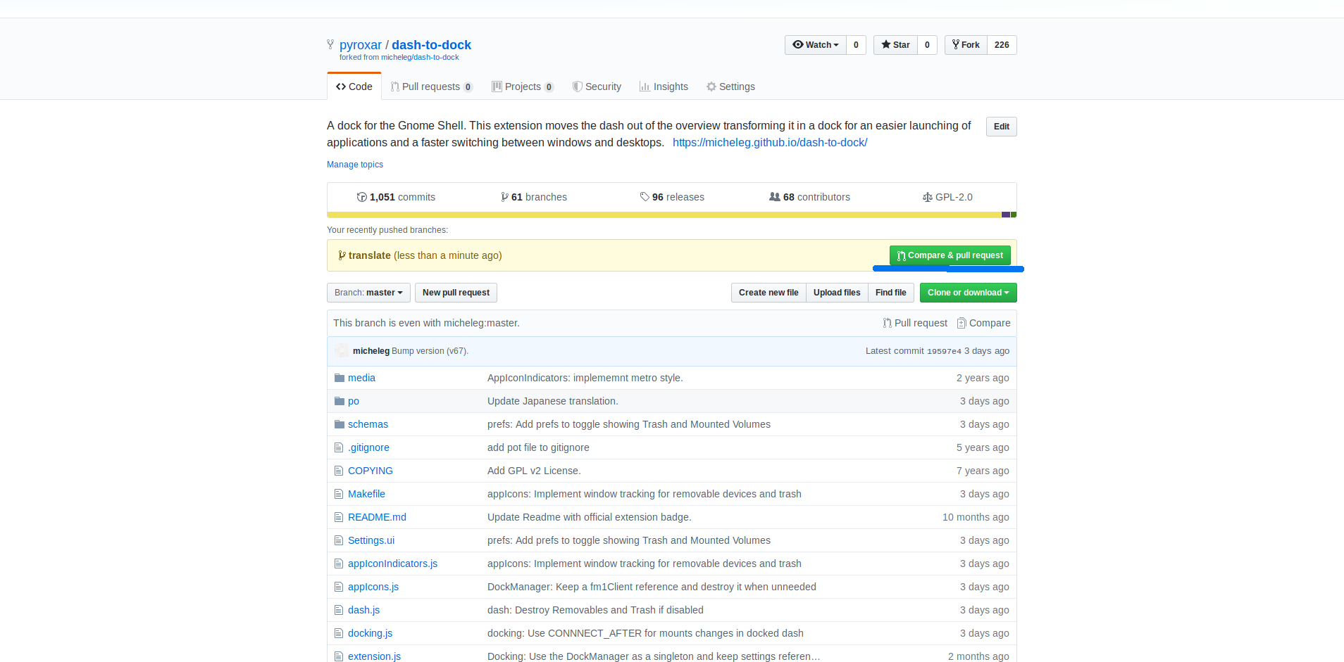
Task: Open commit message 'Bump version (v67).'
Action: click(430, 351)
